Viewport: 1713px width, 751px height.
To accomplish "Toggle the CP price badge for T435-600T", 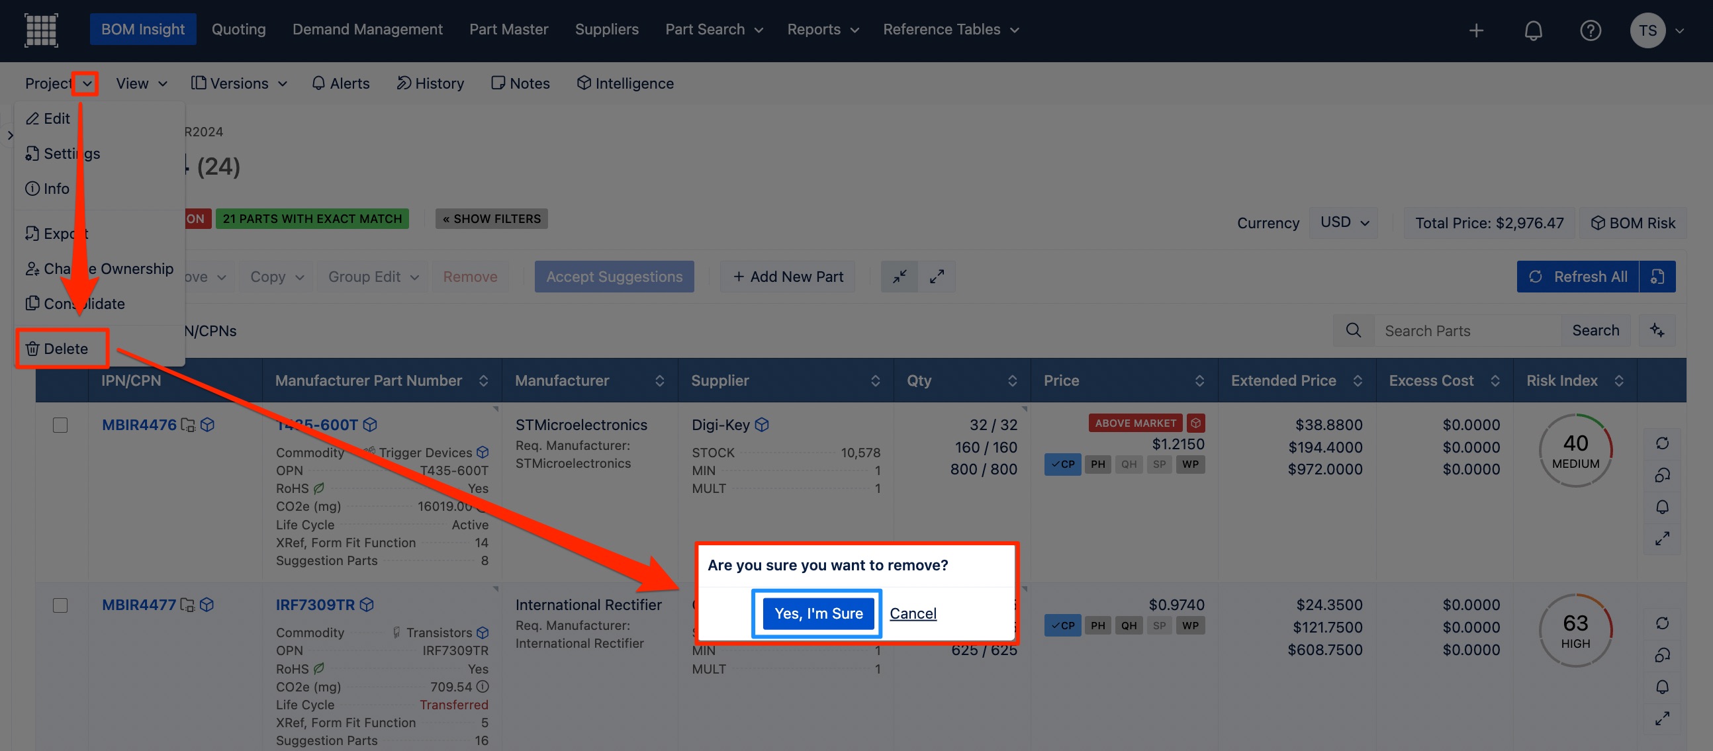I will click(1062, 464).
